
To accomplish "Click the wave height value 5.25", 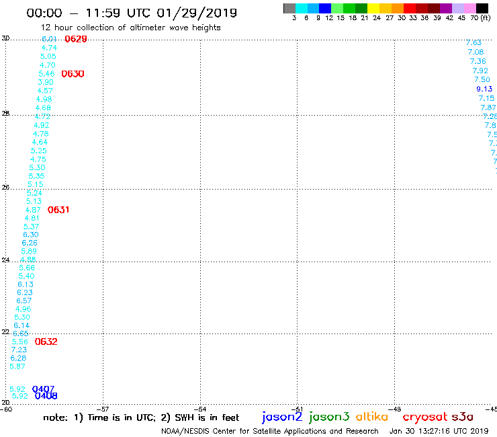I will [x=39, y=151].
